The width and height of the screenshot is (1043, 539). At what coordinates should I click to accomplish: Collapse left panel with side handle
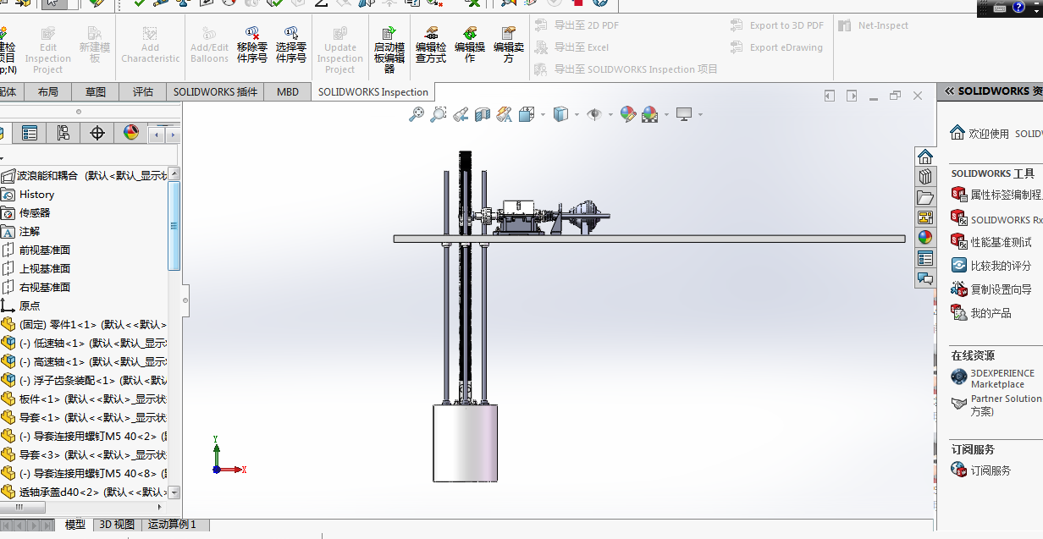[185, 300]
